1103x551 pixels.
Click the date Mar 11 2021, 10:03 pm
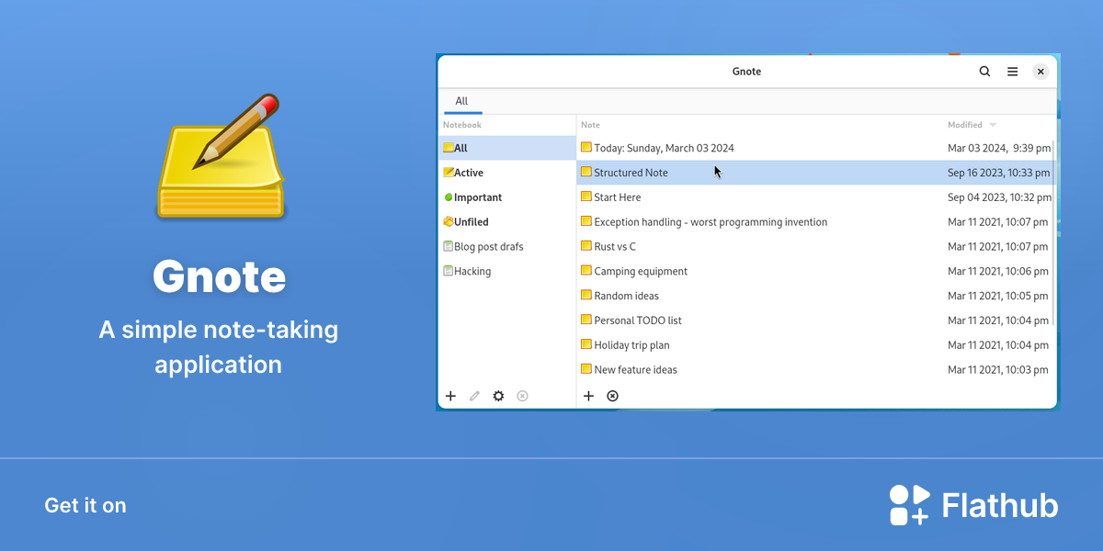(998, 370)
